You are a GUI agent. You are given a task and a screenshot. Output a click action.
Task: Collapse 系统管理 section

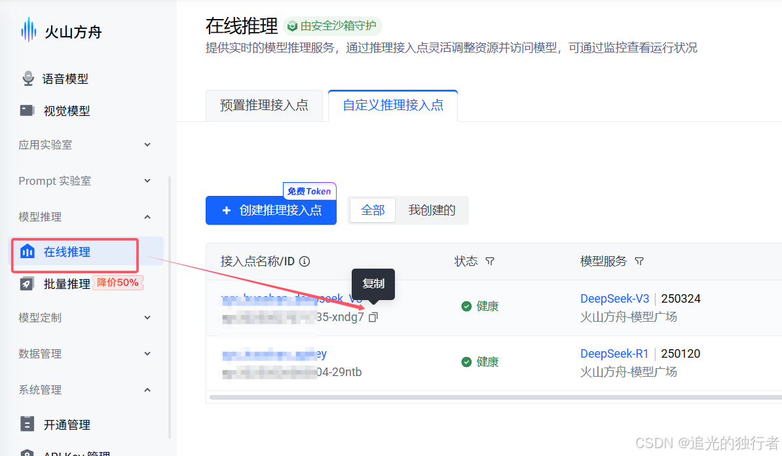(147, 390)
